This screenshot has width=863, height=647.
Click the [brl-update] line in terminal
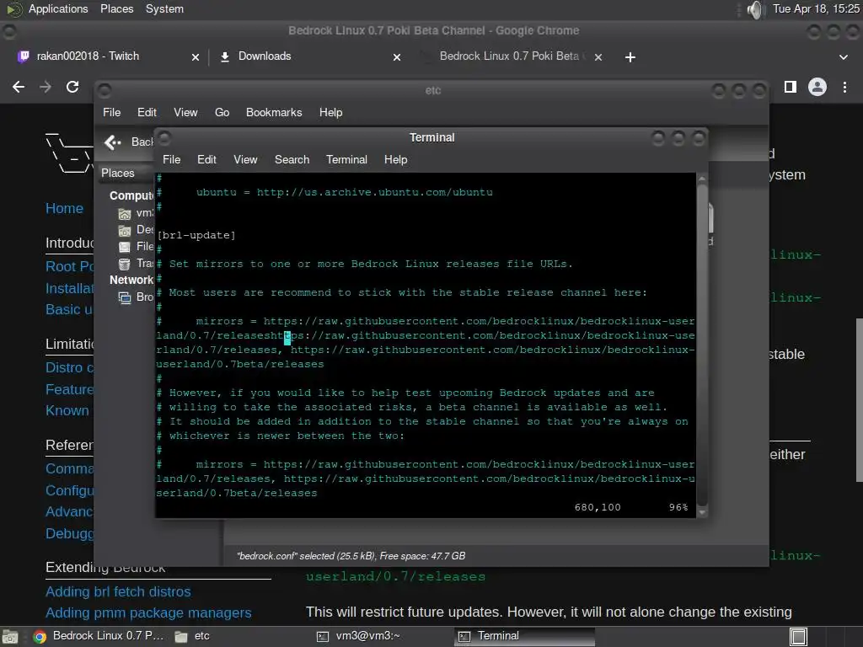pyautogui.click(x=196, y=236)
